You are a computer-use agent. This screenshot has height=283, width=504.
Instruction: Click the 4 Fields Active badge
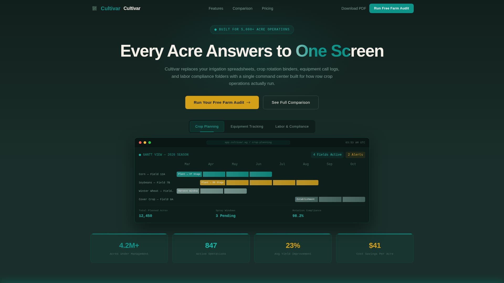coord(327,155)
